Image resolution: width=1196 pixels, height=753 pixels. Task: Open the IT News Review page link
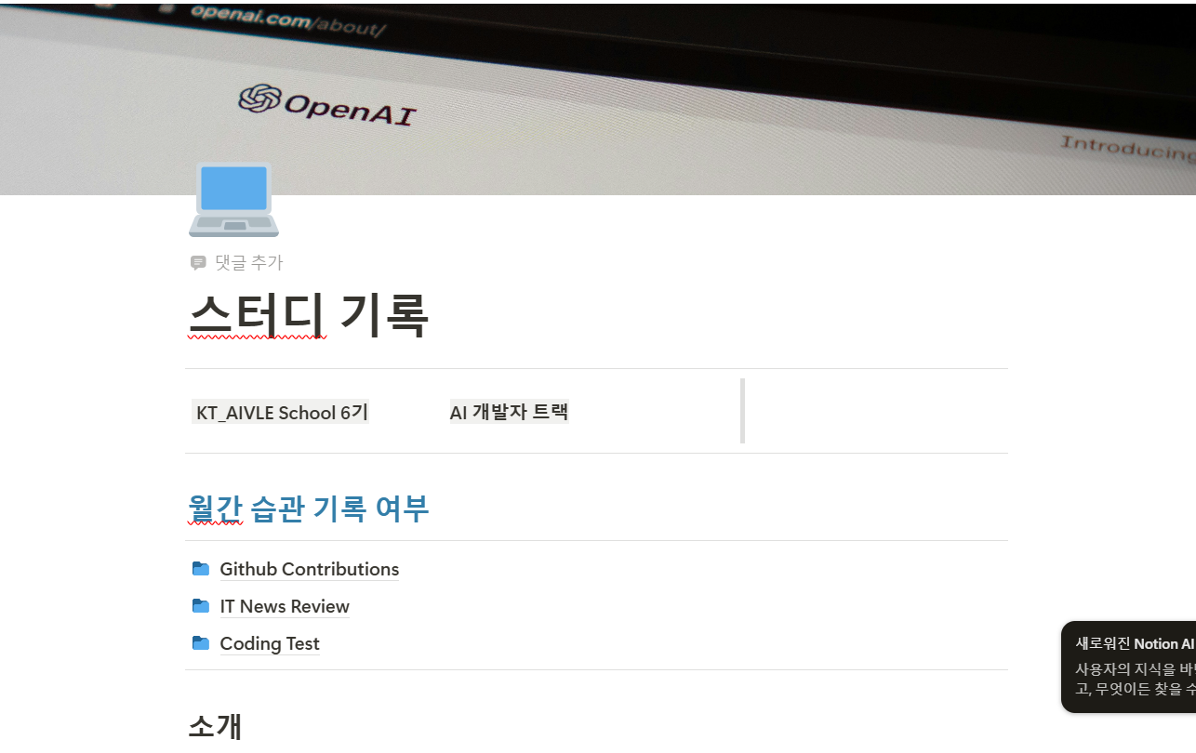pos(285,606)
